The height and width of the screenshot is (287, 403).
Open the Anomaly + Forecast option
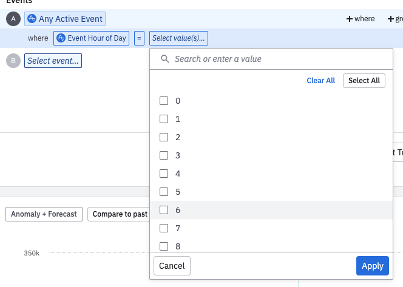click(44, 214)
